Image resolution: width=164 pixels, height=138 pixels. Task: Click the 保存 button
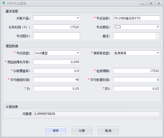pyautogui.click(x=56, y=130)
